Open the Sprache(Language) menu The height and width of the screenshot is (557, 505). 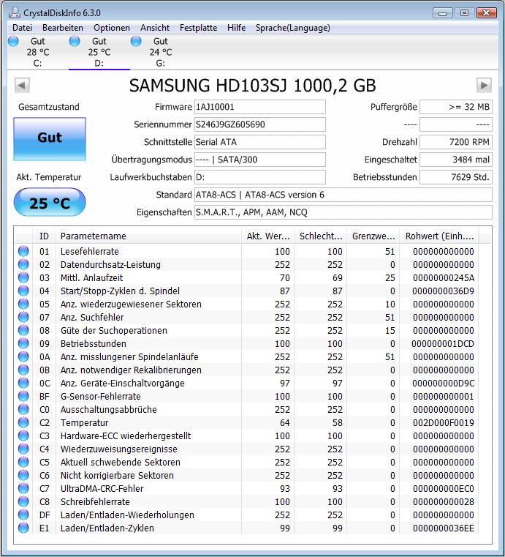(292, 28)
